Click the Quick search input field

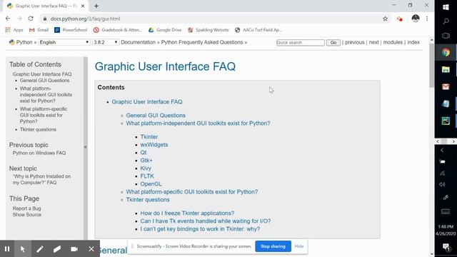point(300,43)
